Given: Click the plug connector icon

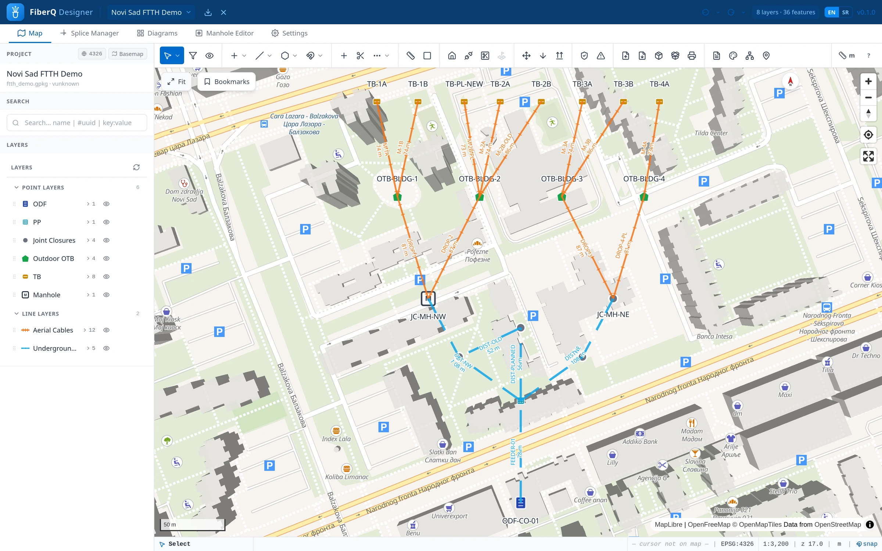Looking at the screenshot, I should coord(469,55).
